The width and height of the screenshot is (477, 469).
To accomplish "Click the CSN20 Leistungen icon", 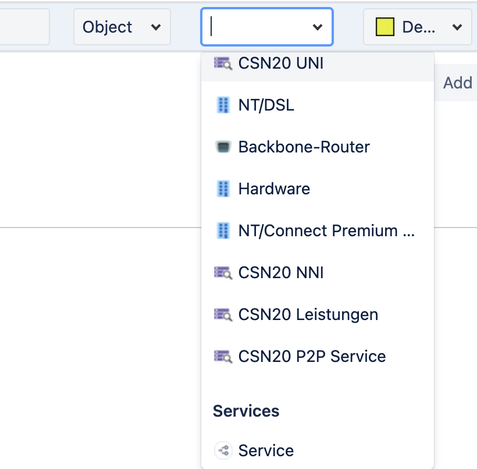I will click(223, 315).
